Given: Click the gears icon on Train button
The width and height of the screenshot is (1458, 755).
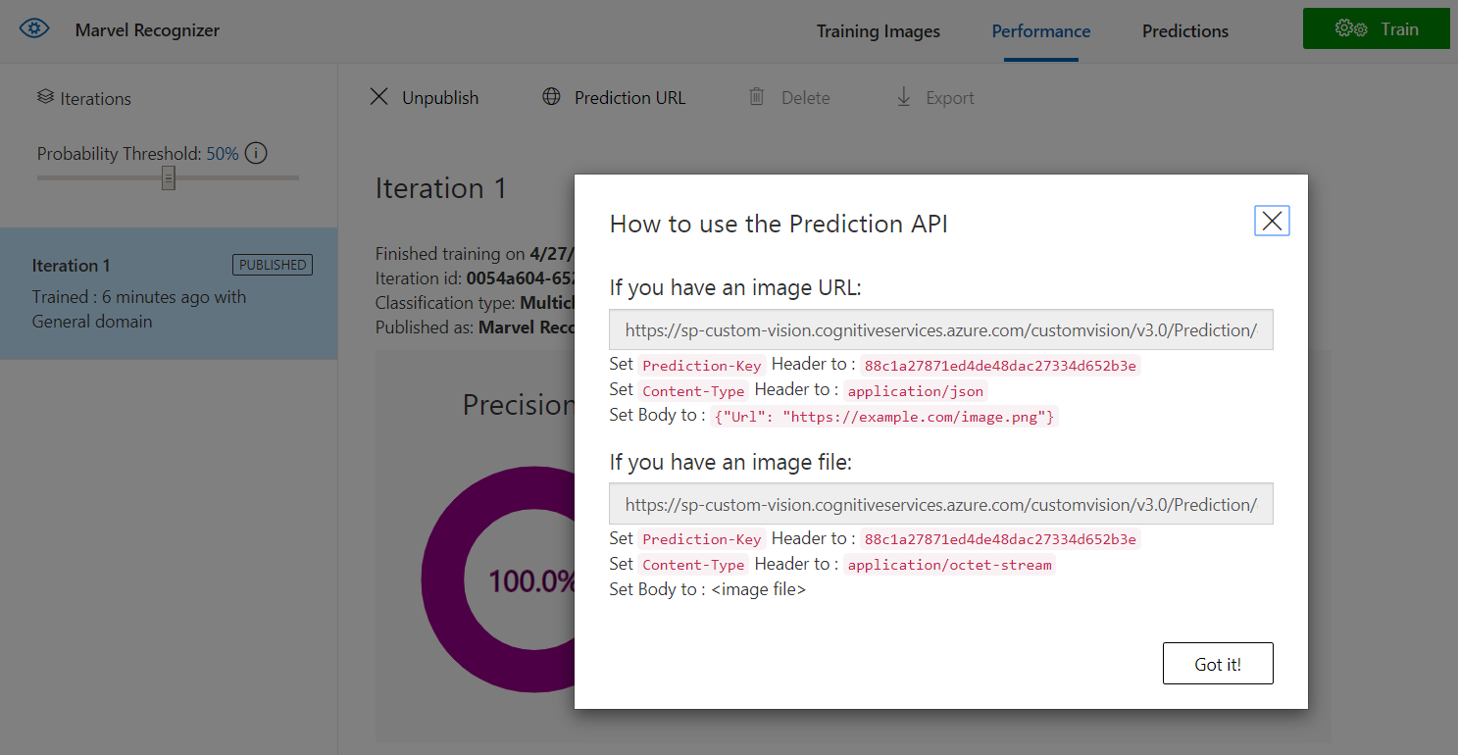Looking at the screenshot, I should coord(1351,29).
